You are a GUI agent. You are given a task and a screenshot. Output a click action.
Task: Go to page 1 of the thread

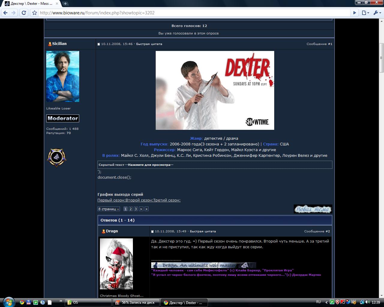(125, 209)
